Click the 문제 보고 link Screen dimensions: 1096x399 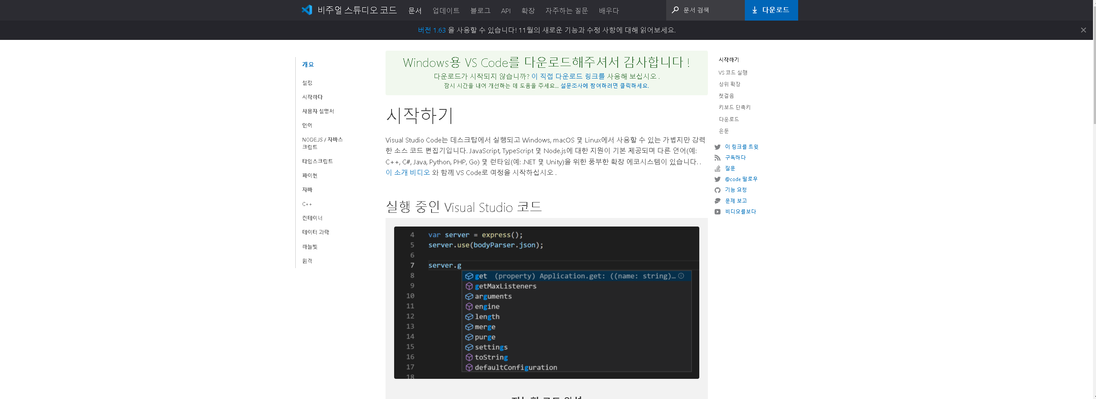[736, 201]
